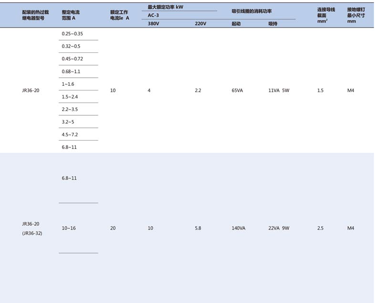Click the 65VA starting power value

pyautogui.click(x=238, y=91)
